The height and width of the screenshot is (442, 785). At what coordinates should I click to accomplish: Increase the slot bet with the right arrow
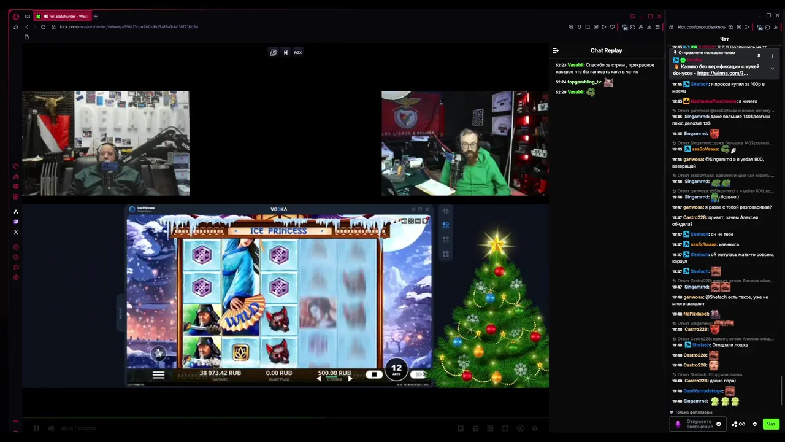click(x=350, y=379)
